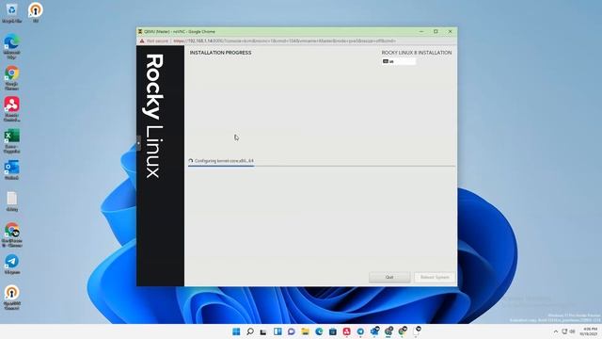Open the OpenVPN shortcut at top of desktop
Viewport: 602px width, 339px height.
(x=36, y=12)
